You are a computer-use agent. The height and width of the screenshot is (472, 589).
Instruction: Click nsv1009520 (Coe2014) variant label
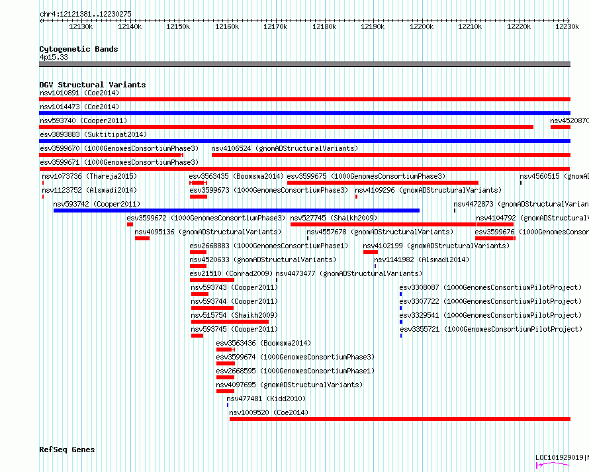coord(269,412)
